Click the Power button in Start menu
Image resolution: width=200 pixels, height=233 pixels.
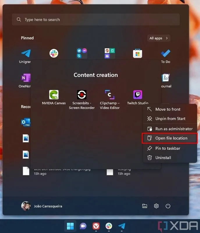168,206
